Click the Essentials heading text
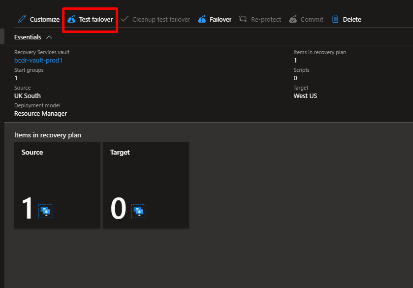This screenshot has width=413, height=288. [28, 37]
